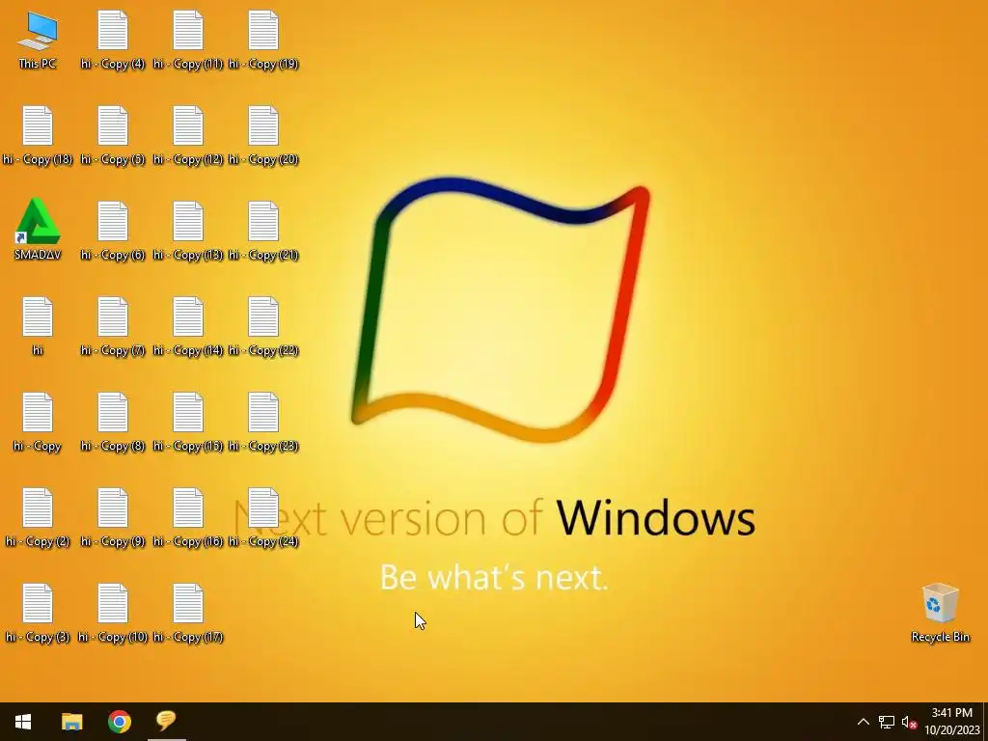Select the "hi - Copy (6)" file

(113, 232)
